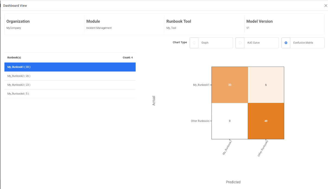The width and height of the screenshot is (328, 189).
Task: Select My_Runbook2 ( 26 ) row
Action: (x=70, y=76)
